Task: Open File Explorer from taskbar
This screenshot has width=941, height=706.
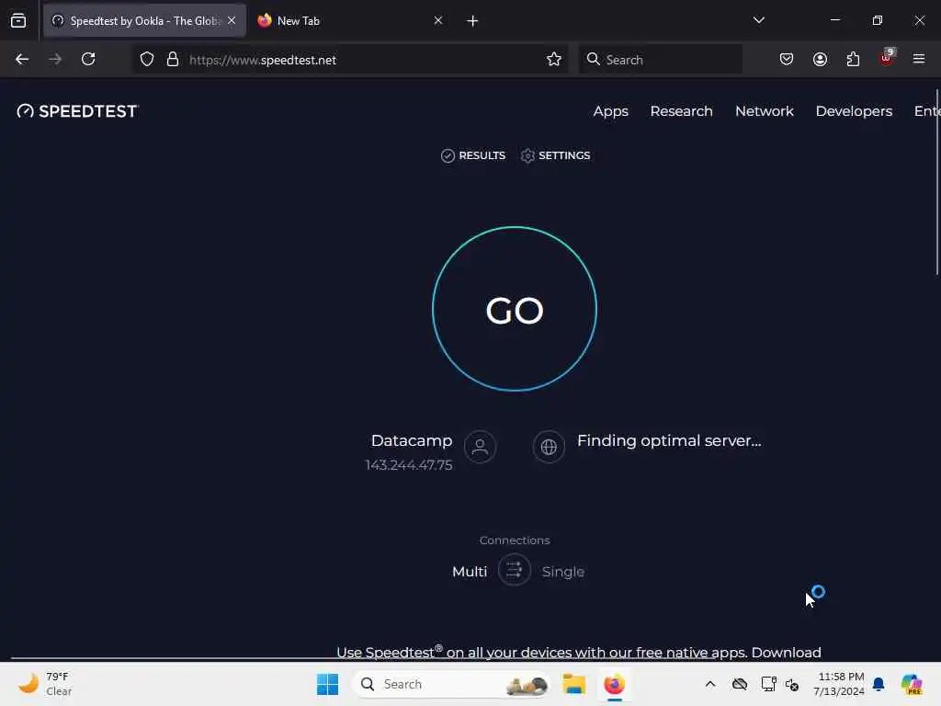Action: tap(573, 684)
